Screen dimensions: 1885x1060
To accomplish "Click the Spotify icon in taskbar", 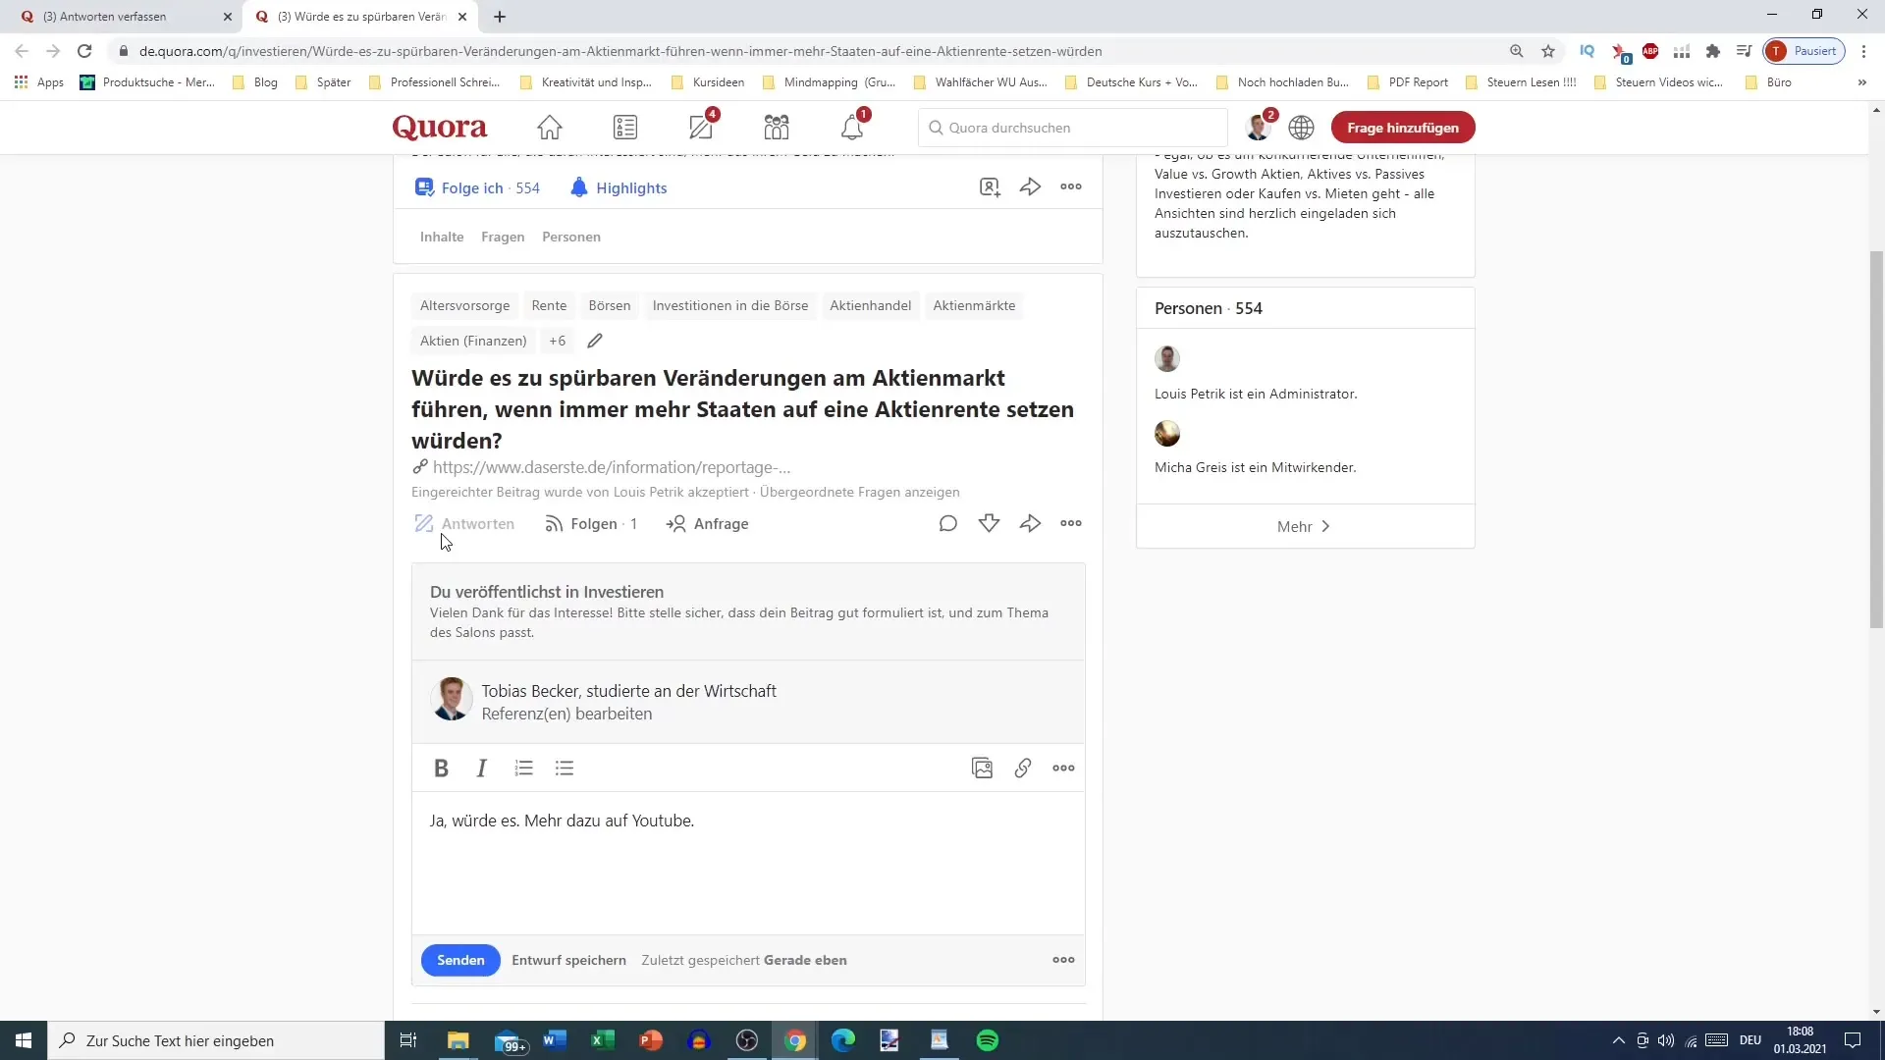I will pos(988,1040).
